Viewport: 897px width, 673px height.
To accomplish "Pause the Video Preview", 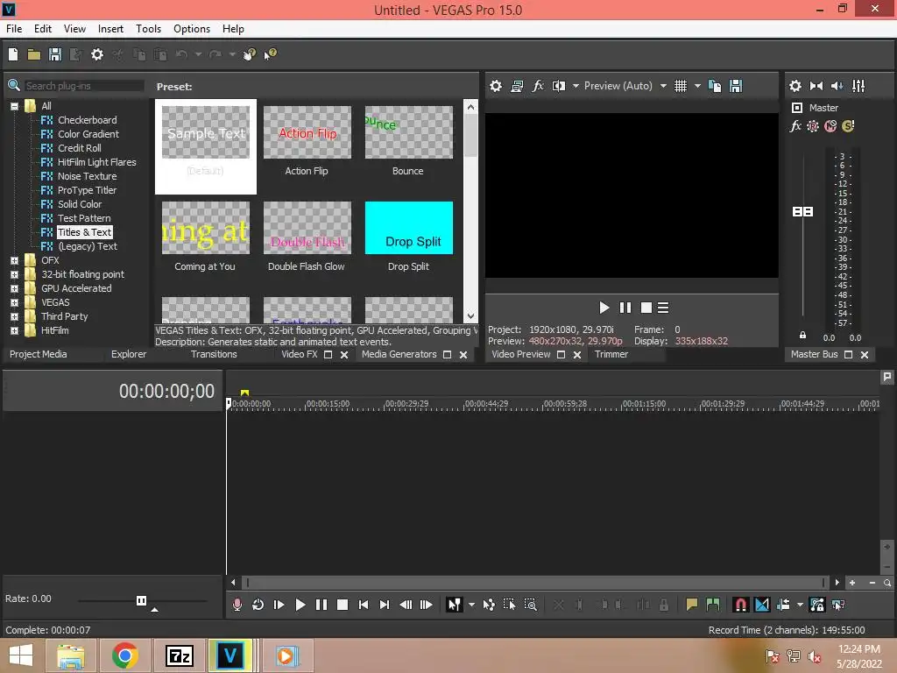I will 625,308.
